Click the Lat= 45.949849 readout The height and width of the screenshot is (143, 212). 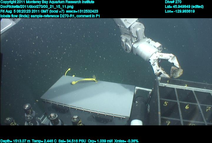click(x=184, y=6)
